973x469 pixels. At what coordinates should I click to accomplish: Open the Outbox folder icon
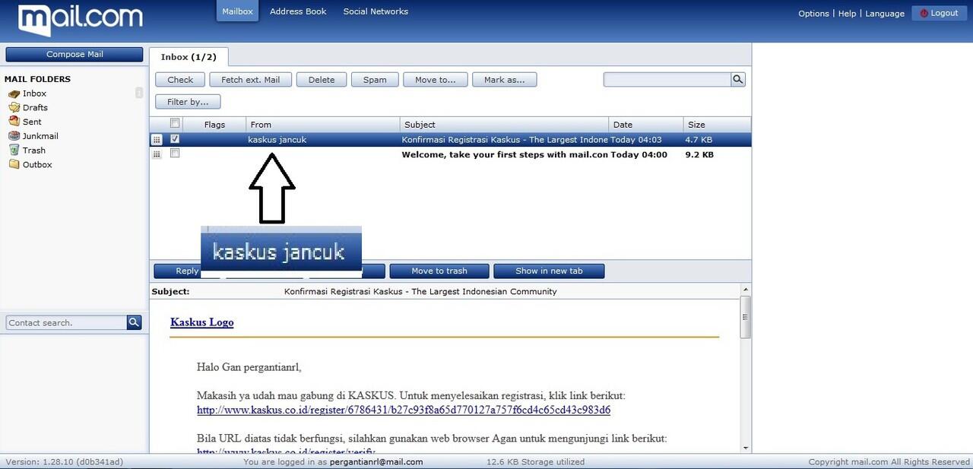click(x=14, y=164)
